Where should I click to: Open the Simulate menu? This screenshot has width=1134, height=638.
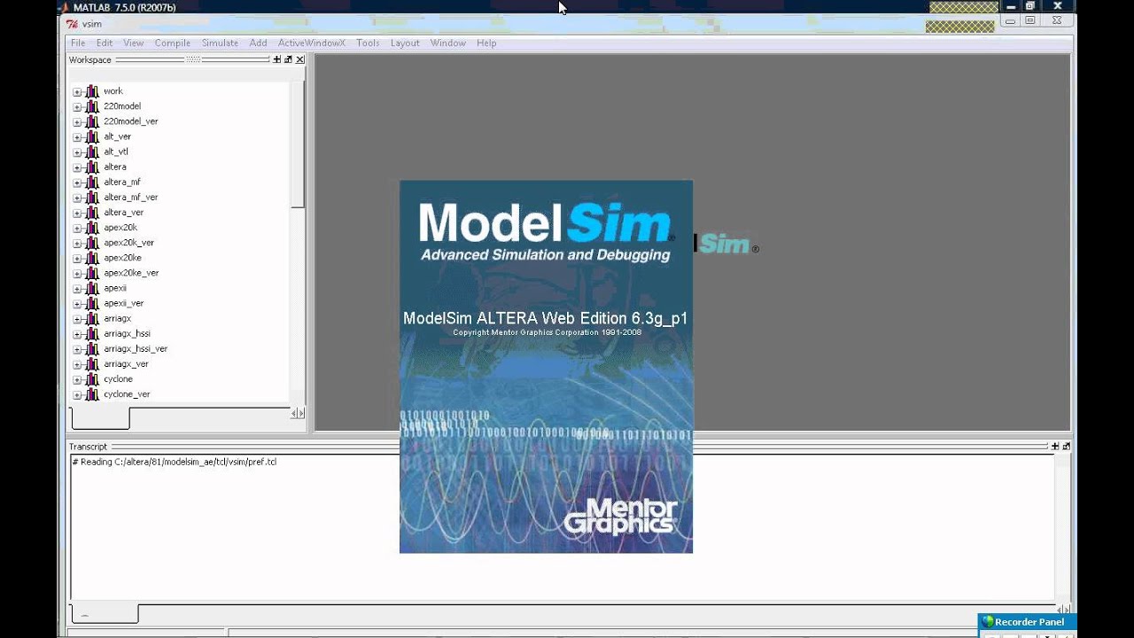pyautogui.click(x=220, y=43)
